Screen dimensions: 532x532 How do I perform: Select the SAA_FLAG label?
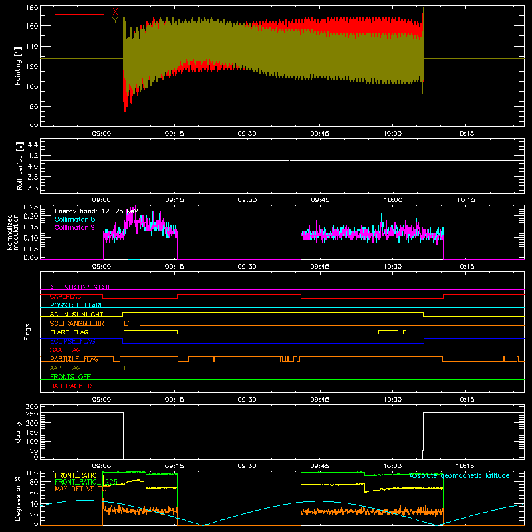65,350
